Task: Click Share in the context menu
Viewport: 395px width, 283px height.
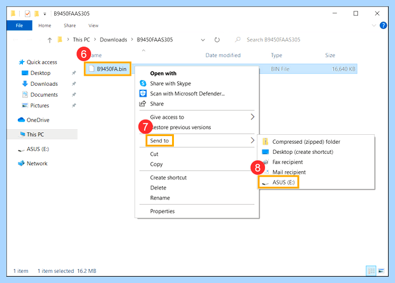Action: [x=157, y=104]
